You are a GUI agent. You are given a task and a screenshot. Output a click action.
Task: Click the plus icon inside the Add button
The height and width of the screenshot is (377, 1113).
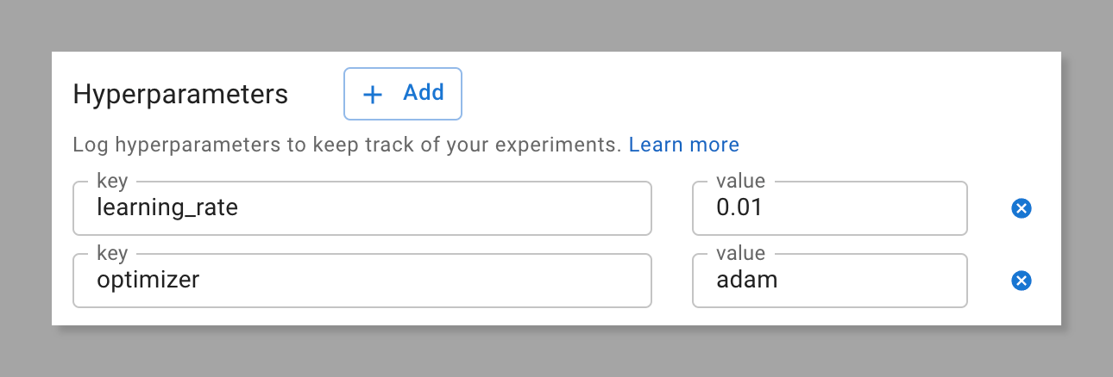click(372, 95)
